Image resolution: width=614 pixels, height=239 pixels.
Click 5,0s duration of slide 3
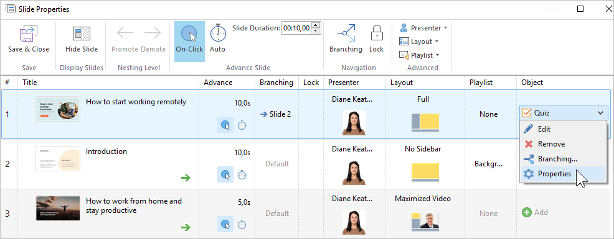[244, 202]
